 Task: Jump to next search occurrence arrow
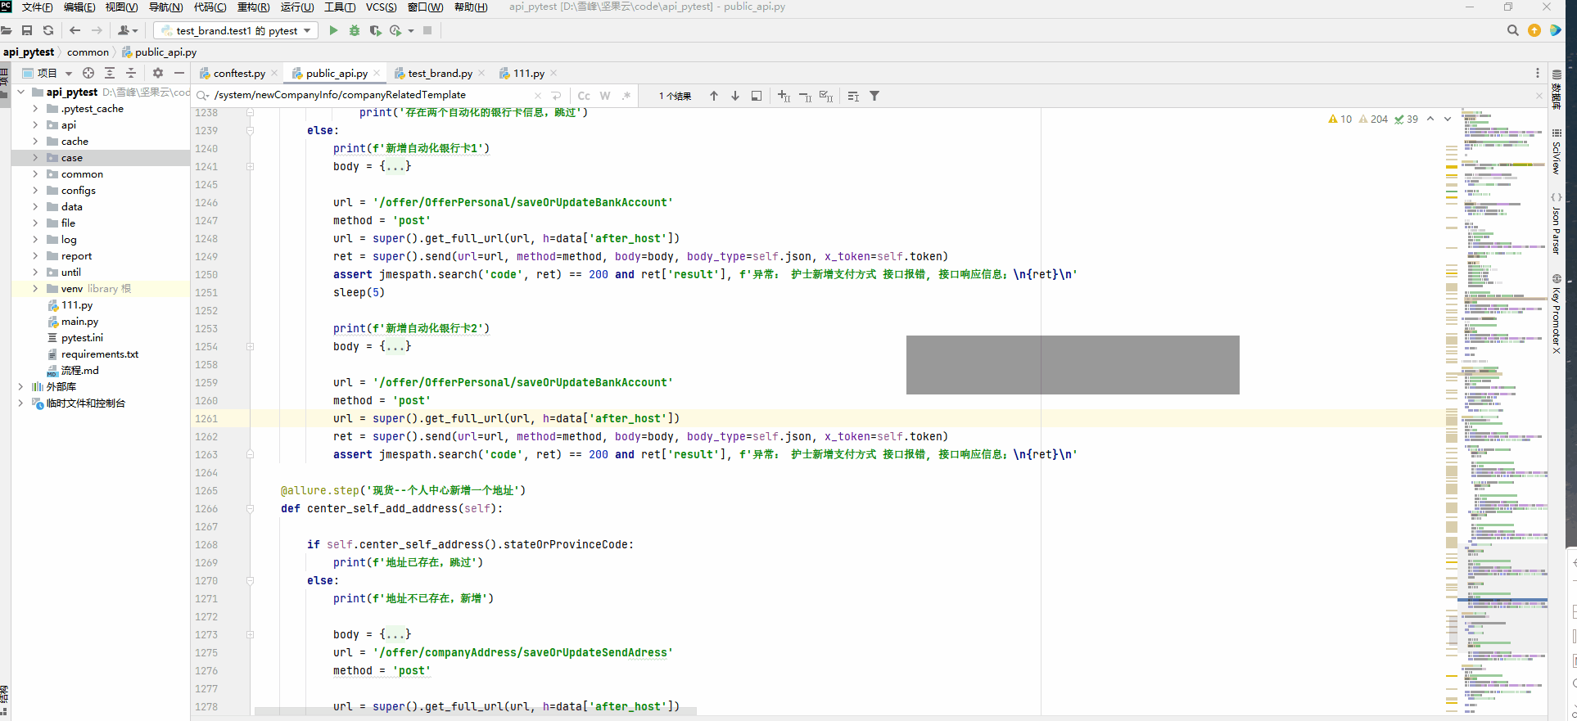coord(735,96)
